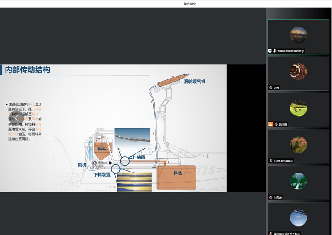The width and height of the screenshot is (332, 235).
Task: Click the orange host badge beside 俞国燕
Action: [271, 124]
